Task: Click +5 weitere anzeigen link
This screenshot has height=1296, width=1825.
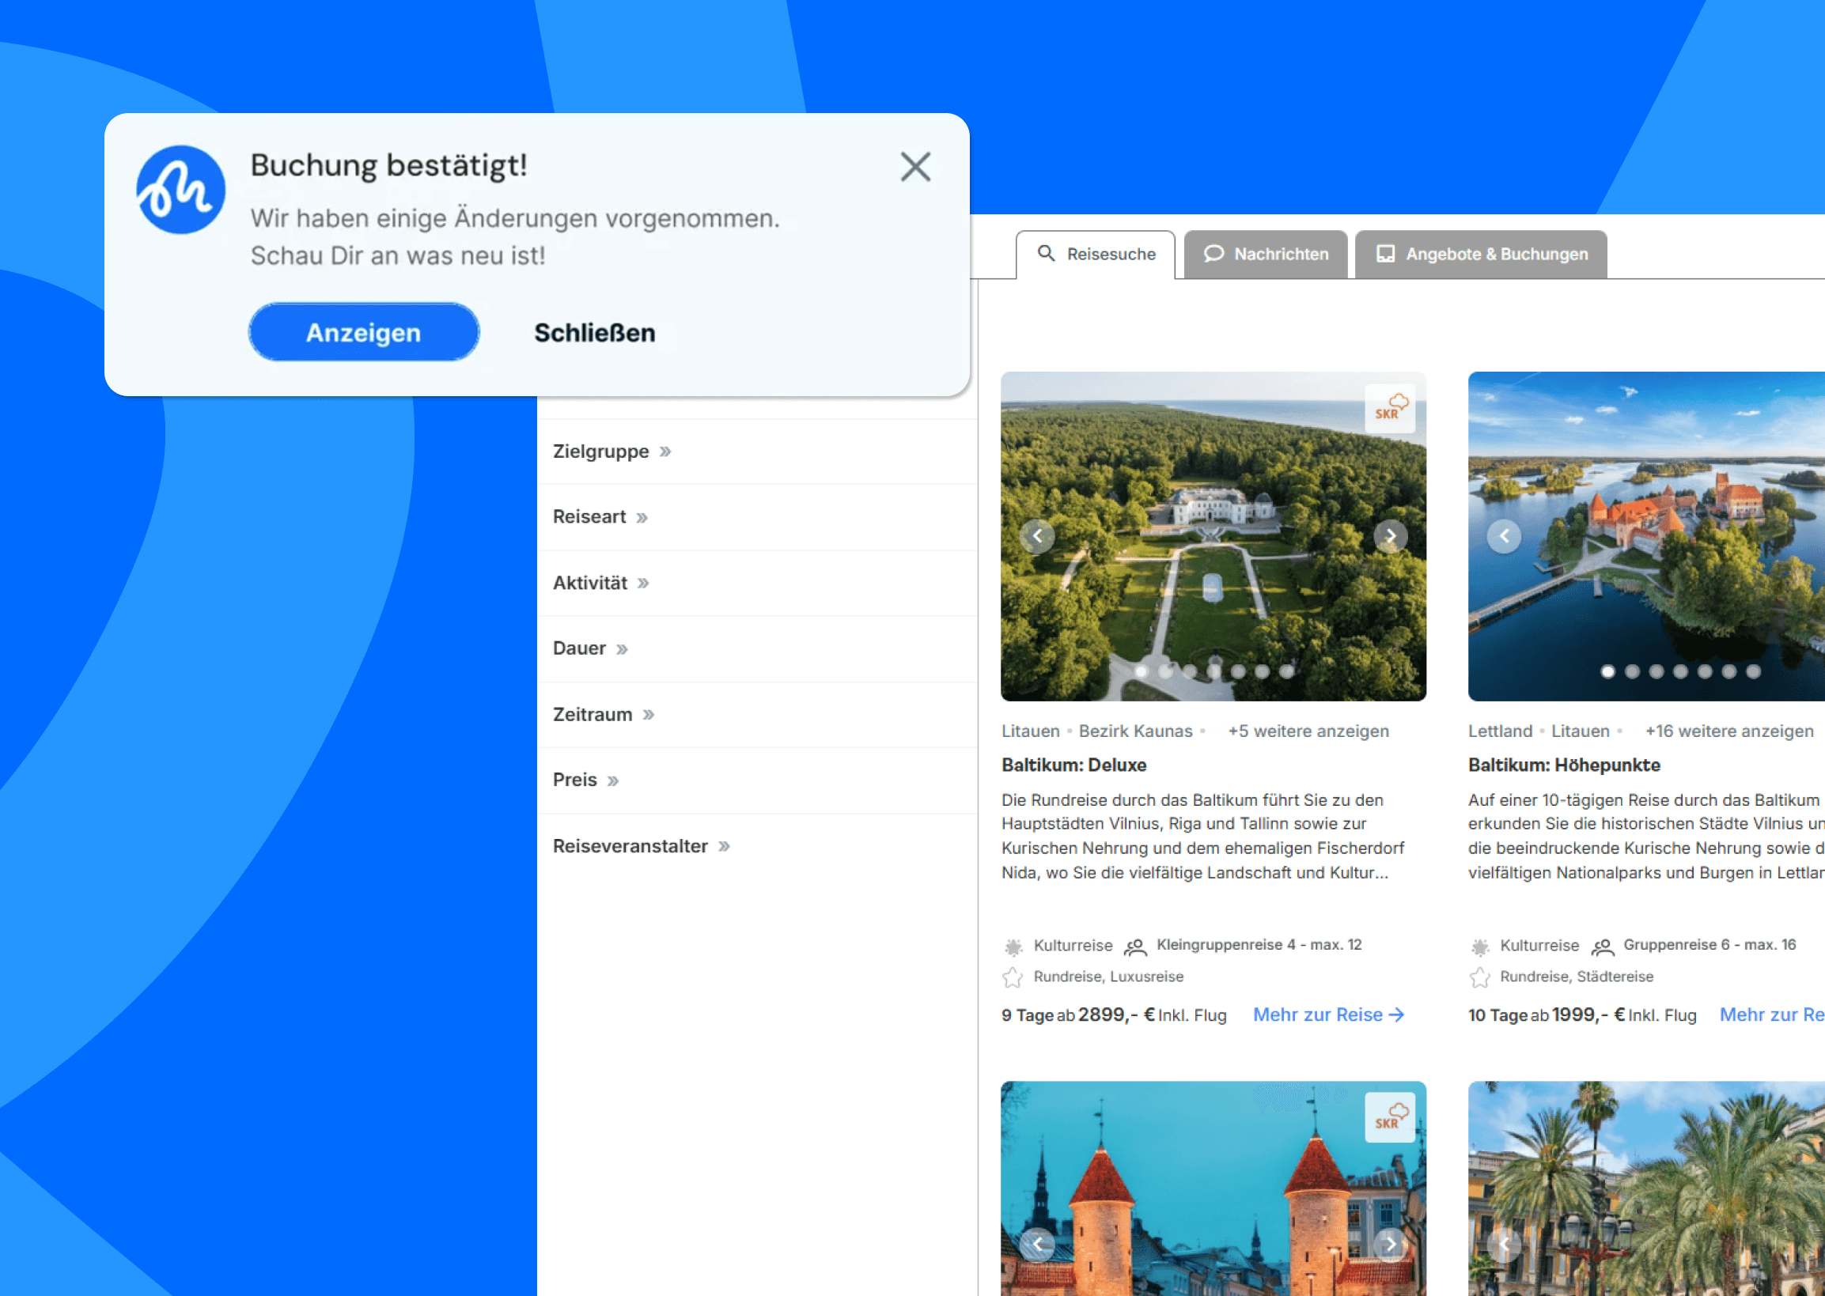Action: pos(1308,731)
